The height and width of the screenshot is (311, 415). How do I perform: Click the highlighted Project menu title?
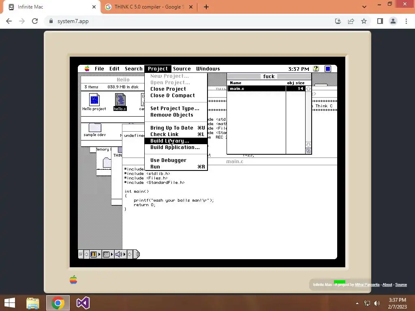[x=158, y=69]
